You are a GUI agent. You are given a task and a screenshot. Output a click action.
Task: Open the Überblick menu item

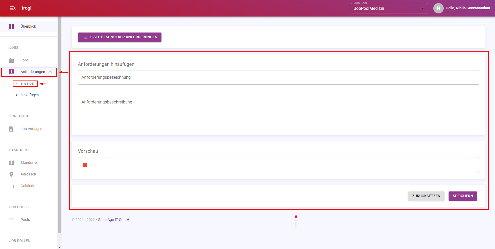[29, 26]
